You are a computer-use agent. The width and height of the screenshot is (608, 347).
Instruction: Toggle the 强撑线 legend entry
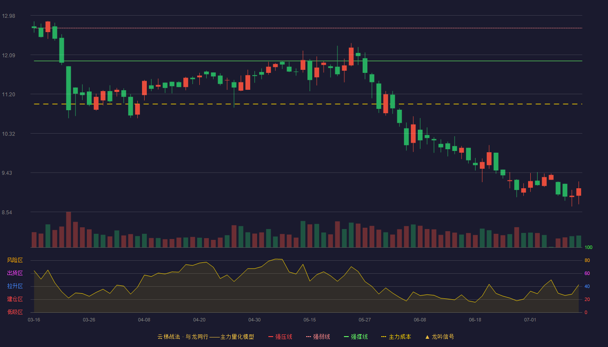[356, 337]
